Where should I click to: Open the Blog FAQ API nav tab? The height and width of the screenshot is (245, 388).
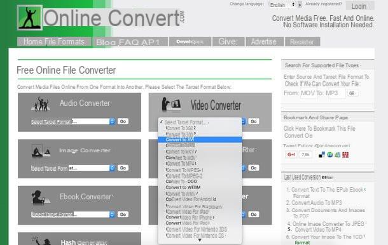tap(130, 41)
